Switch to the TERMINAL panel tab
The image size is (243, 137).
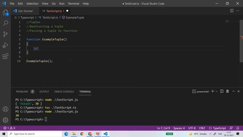coord(85,91)
